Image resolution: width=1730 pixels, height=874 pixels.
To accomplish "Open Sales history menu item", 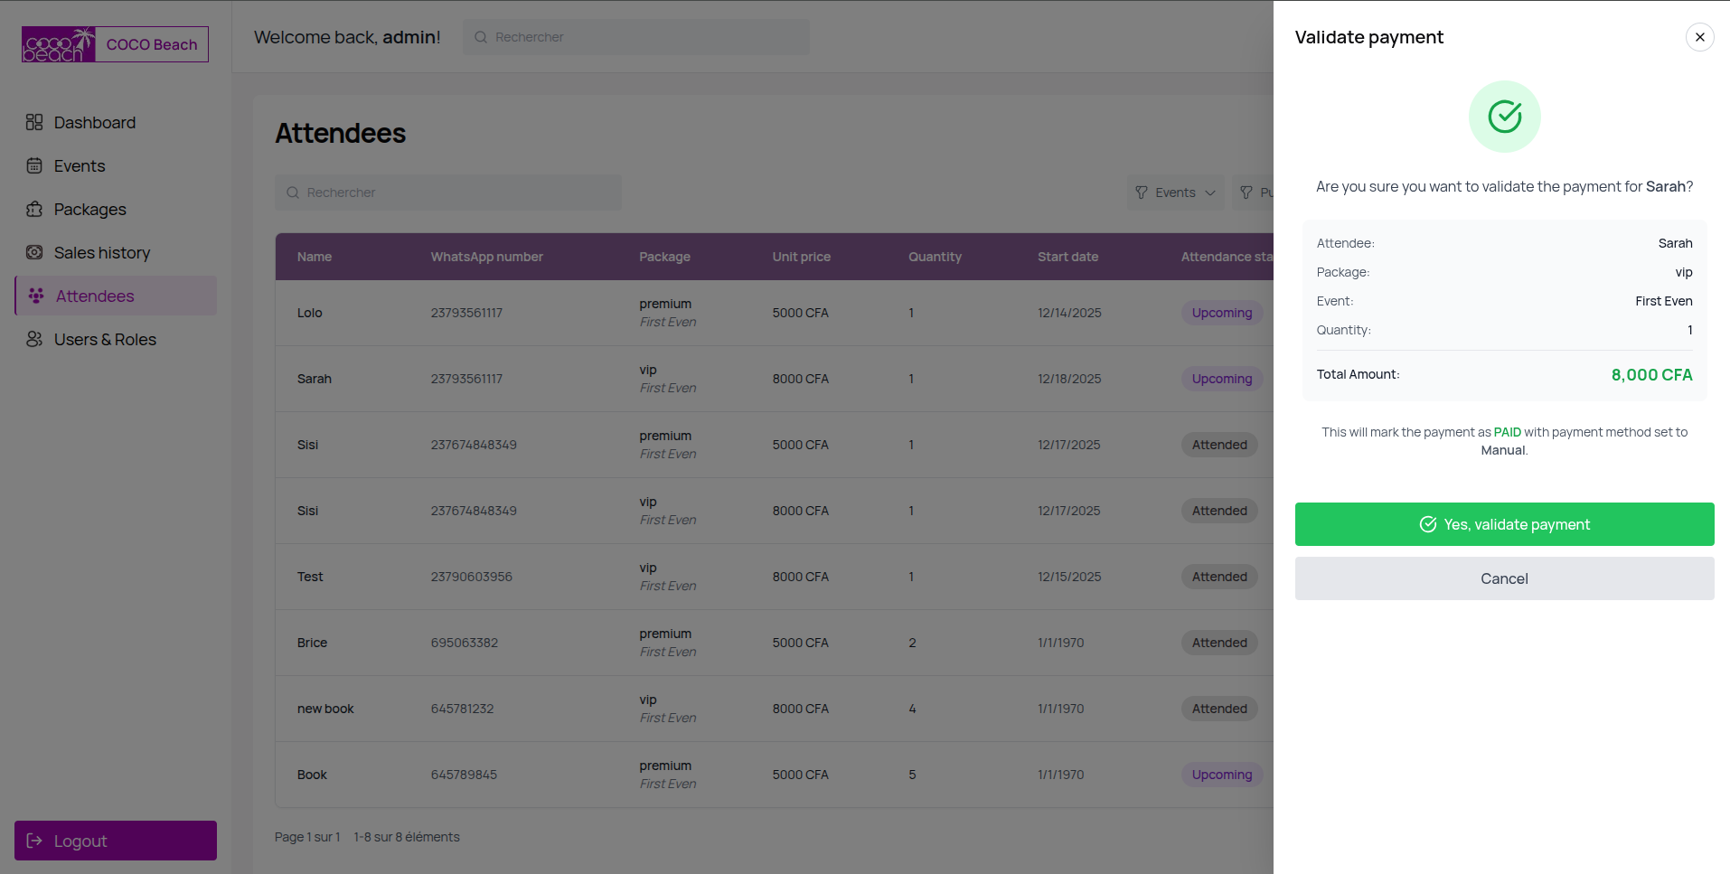I will (x=101, y=252).
